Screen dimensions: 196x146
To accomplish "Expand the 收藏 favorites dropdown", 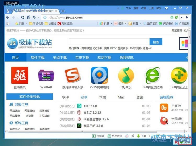I will 26,24.
